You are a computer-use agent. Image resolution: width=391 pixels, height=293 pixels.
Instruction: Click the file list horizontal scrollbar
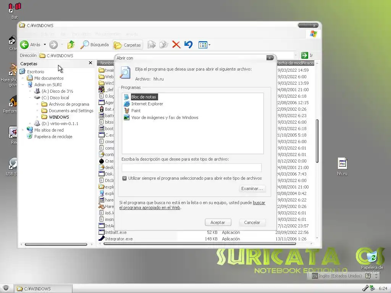pyautogui.click(x=199, y=244)
